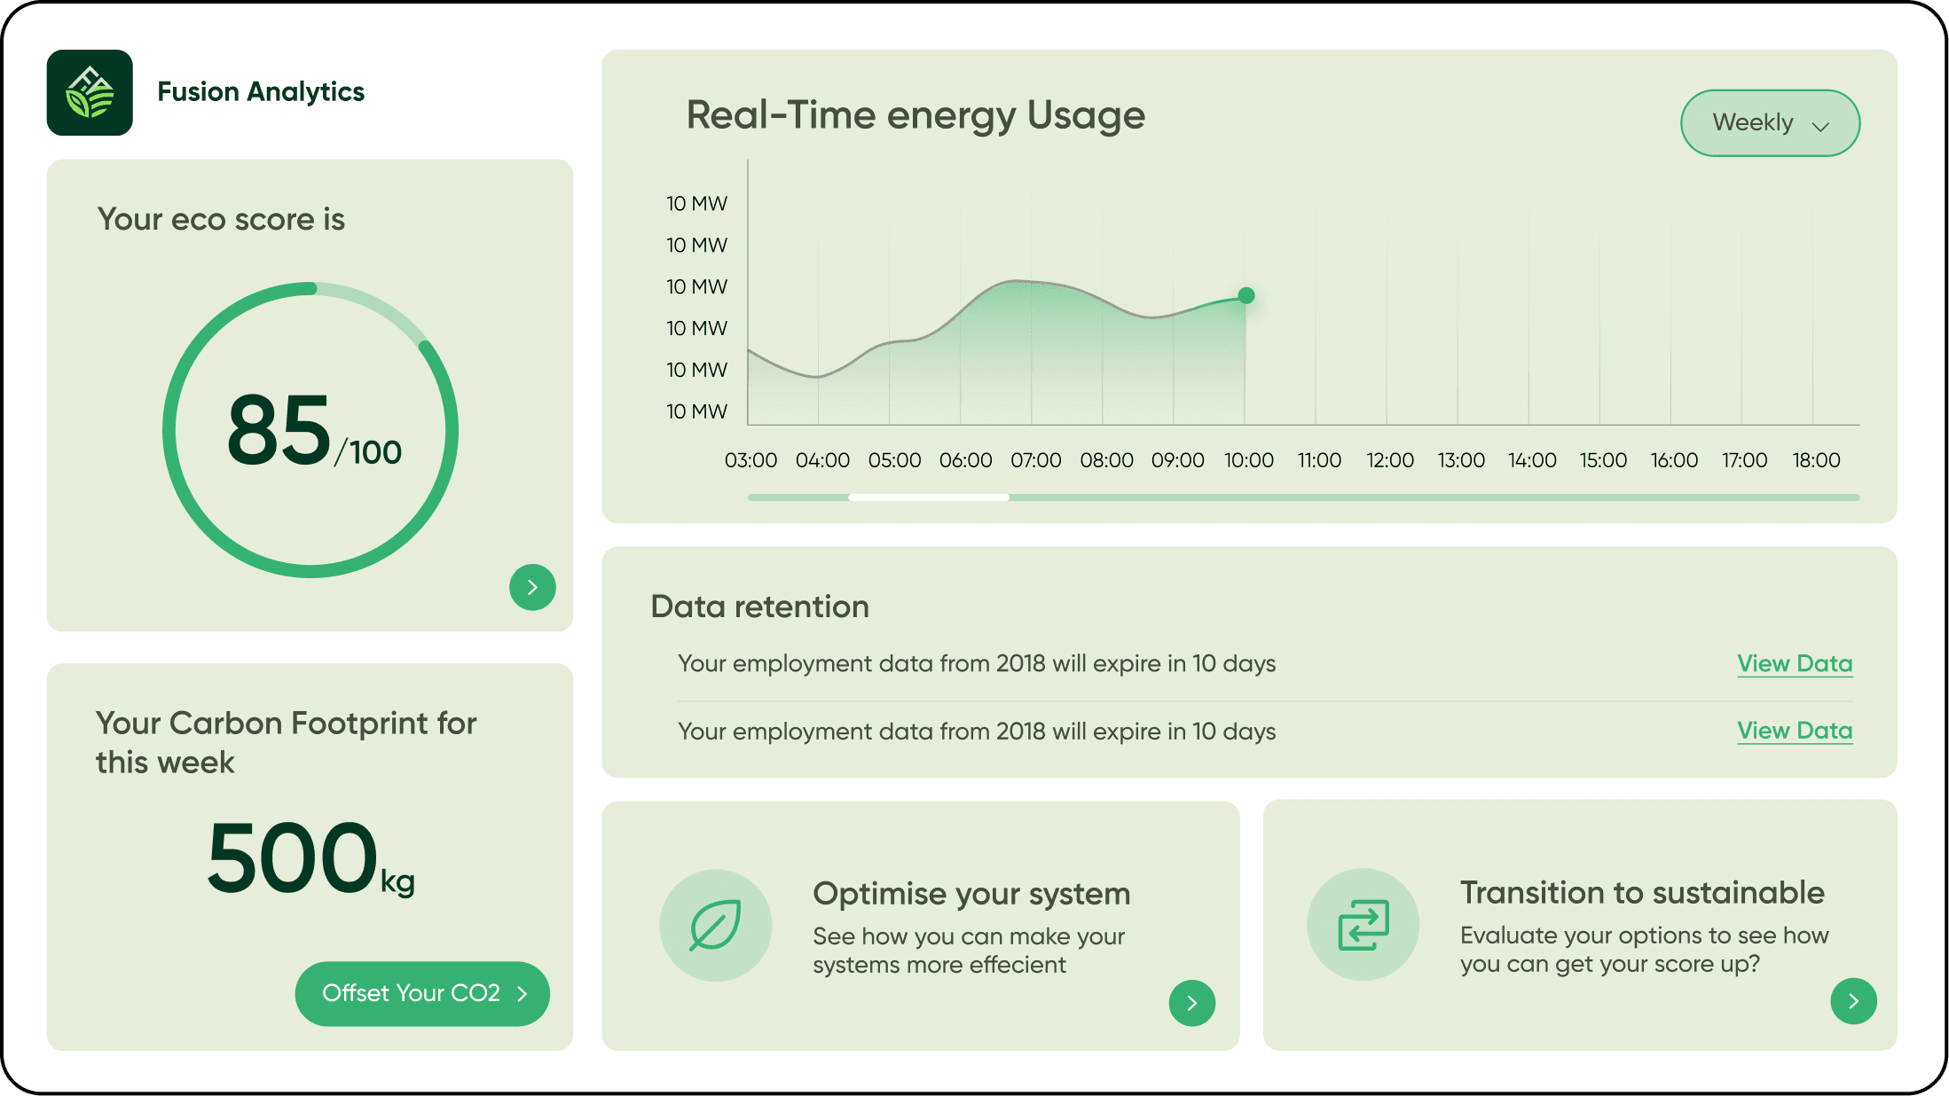Click the Fusion Analytics leaf logo
The image size is (1949, 1096).
pyautogui.click(x=90, y=92)
